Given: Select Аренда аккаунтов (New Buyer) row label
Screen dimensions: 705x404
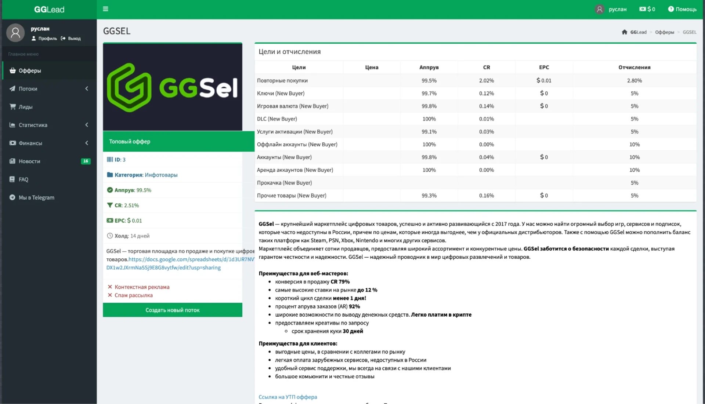Looking at the screenshot, I should pos(295,170).
